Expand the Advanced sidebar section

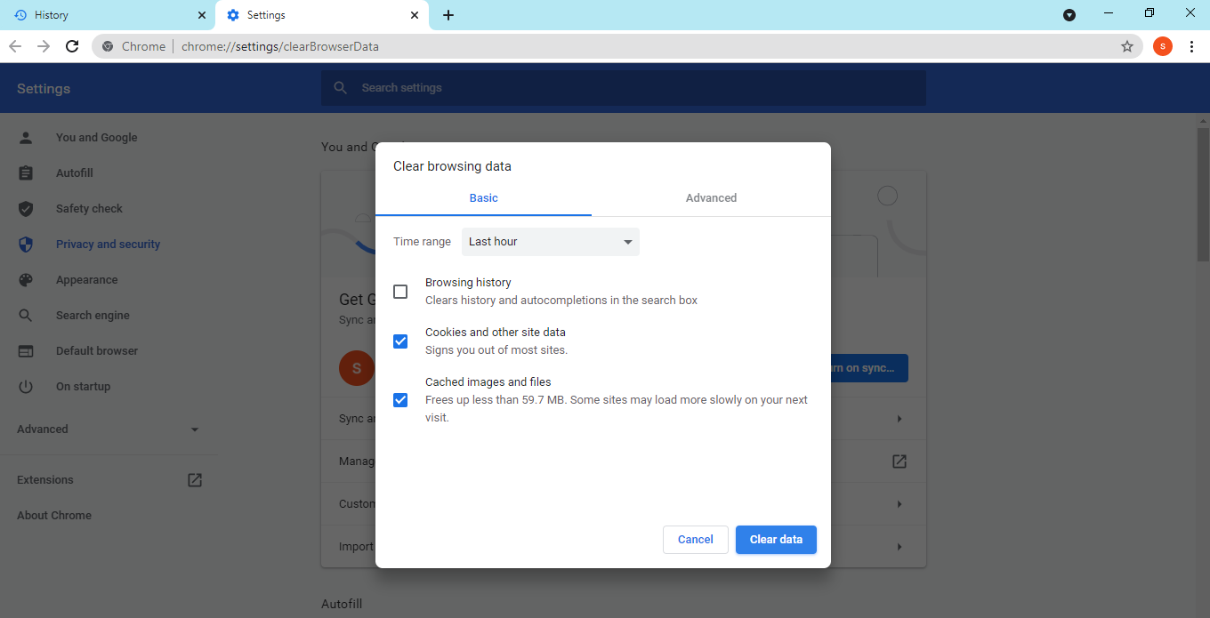[x=107, y=429]
